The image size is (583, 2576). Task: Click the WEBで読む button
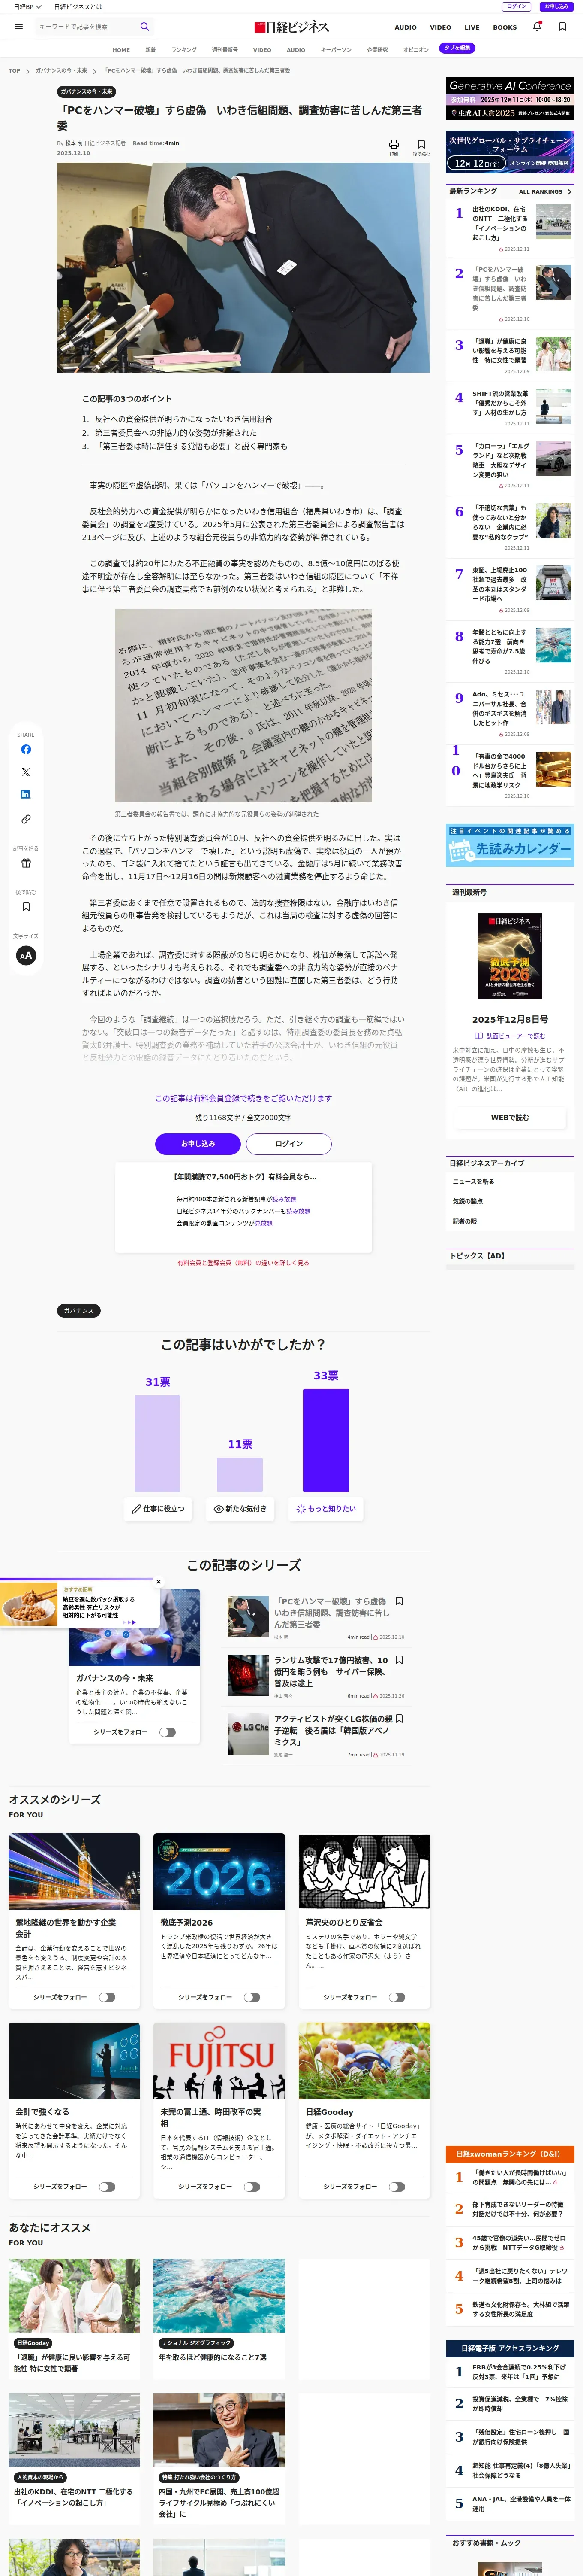tap(510, 1117)
